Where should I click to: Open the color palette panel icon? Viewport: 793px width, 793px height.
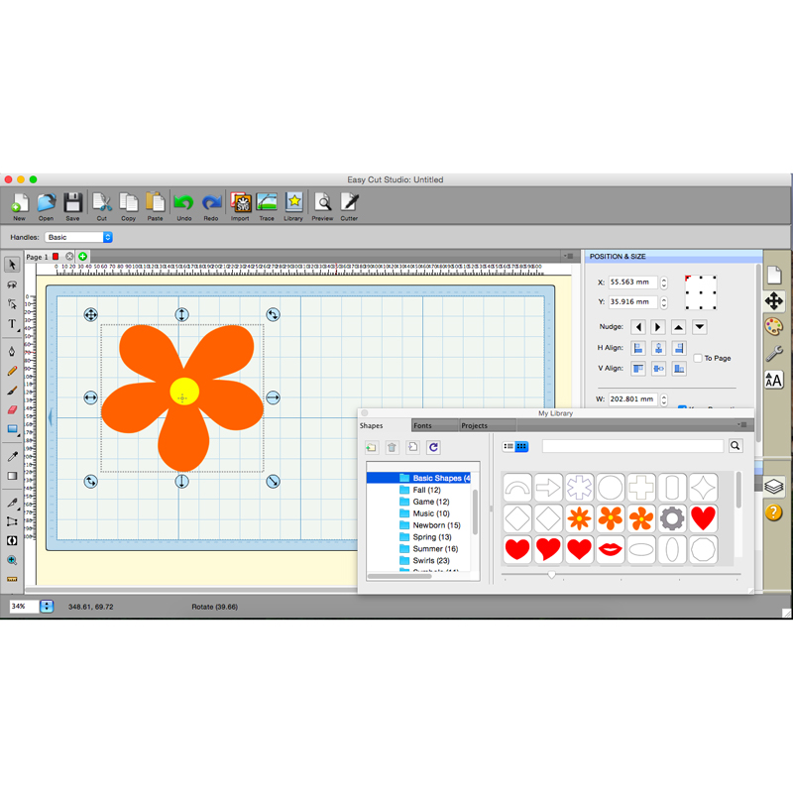tap(774, 327)
